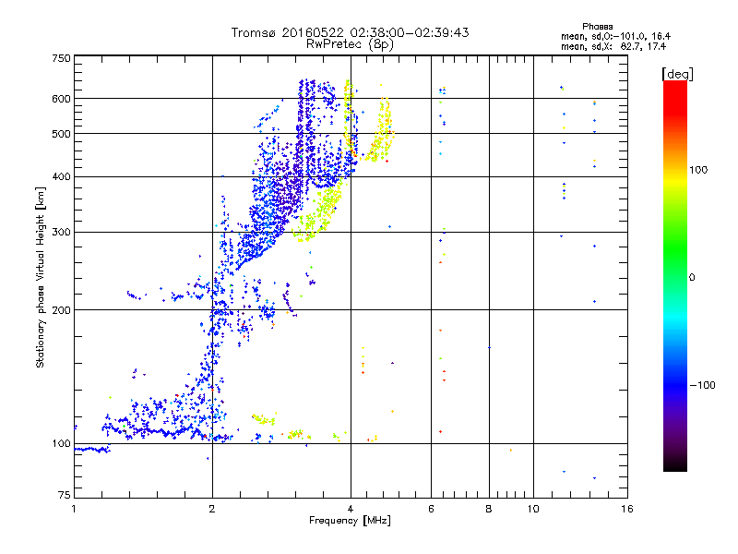Click the plot title 'Tromsø 20160522 02:38:00-02:39:43'
This screenshot has width=738, height=554.
pyautogui.click(x=350, y=32)
